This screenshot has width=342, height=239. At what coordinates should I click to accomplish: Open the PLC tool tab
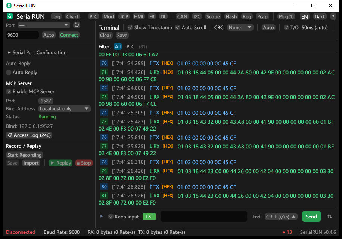coord(94,16)
